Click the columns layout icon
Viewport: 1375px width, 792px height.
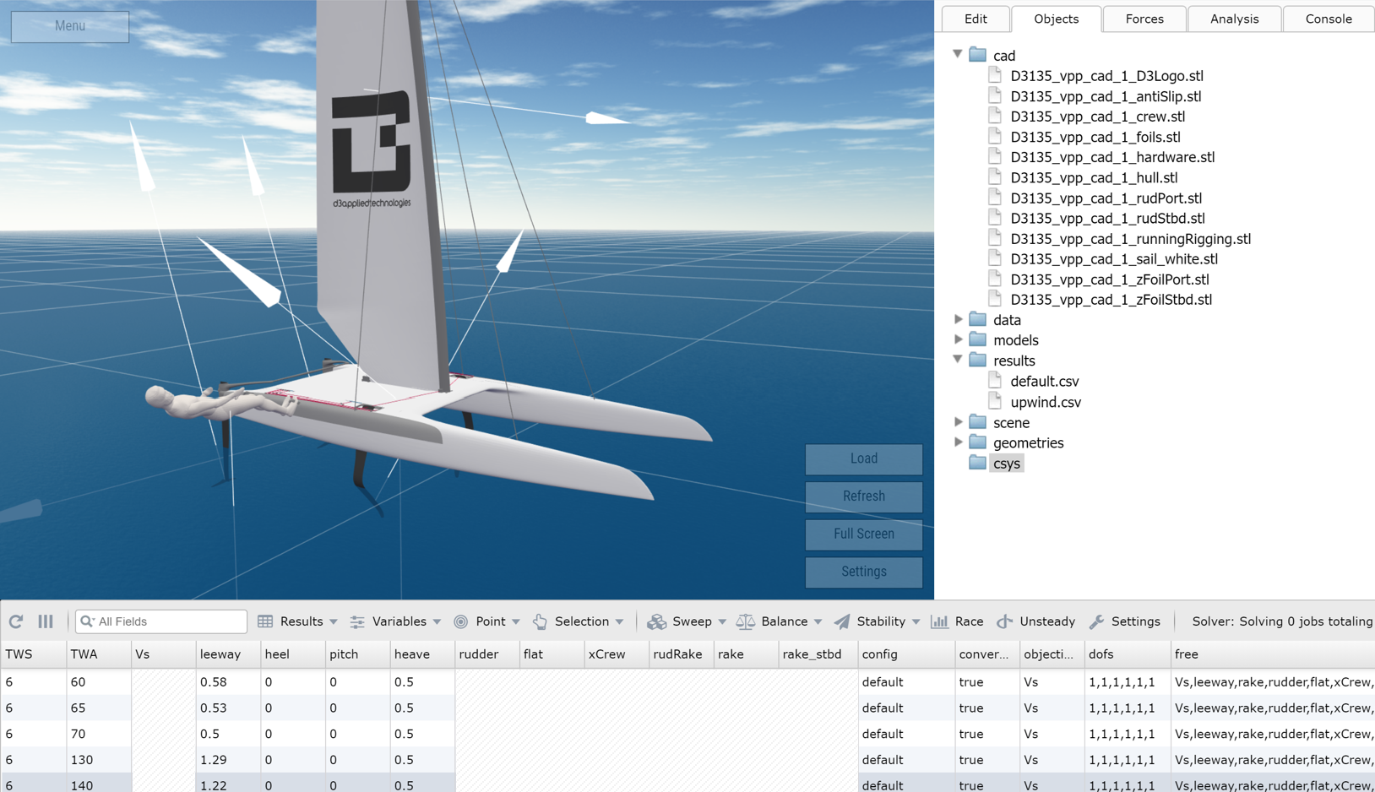click(46, 621)
